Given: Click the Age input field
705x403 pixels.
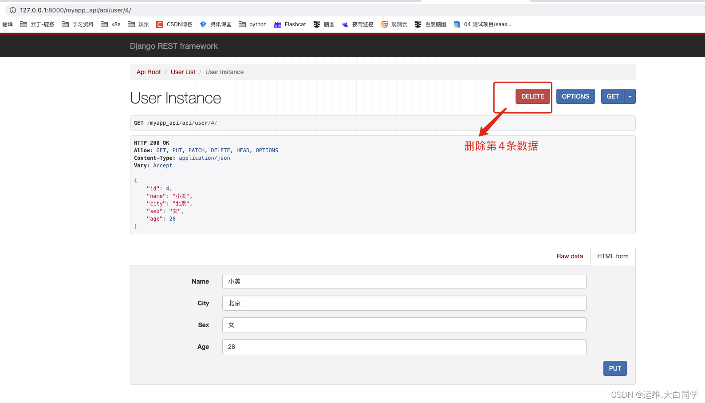Looking at the screenshot, I should [x=404, y=347].
